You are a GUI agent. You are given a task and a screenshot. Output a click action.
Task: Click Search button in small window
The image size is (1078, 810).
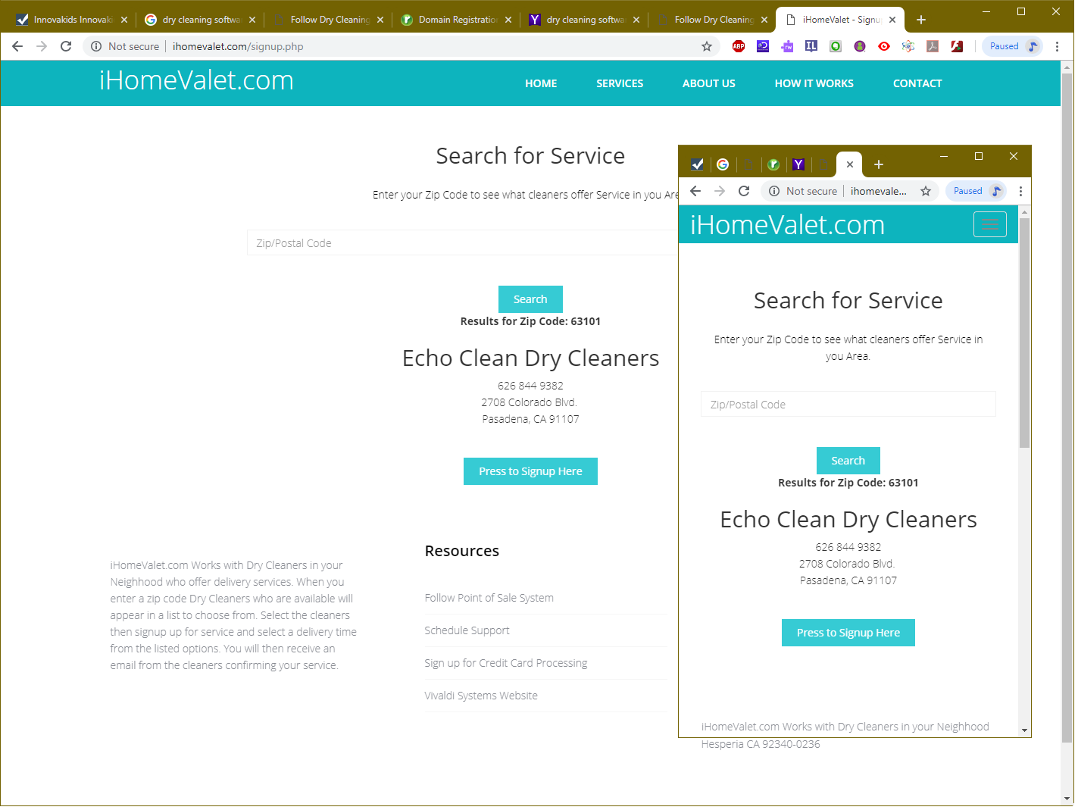[848, 461]
